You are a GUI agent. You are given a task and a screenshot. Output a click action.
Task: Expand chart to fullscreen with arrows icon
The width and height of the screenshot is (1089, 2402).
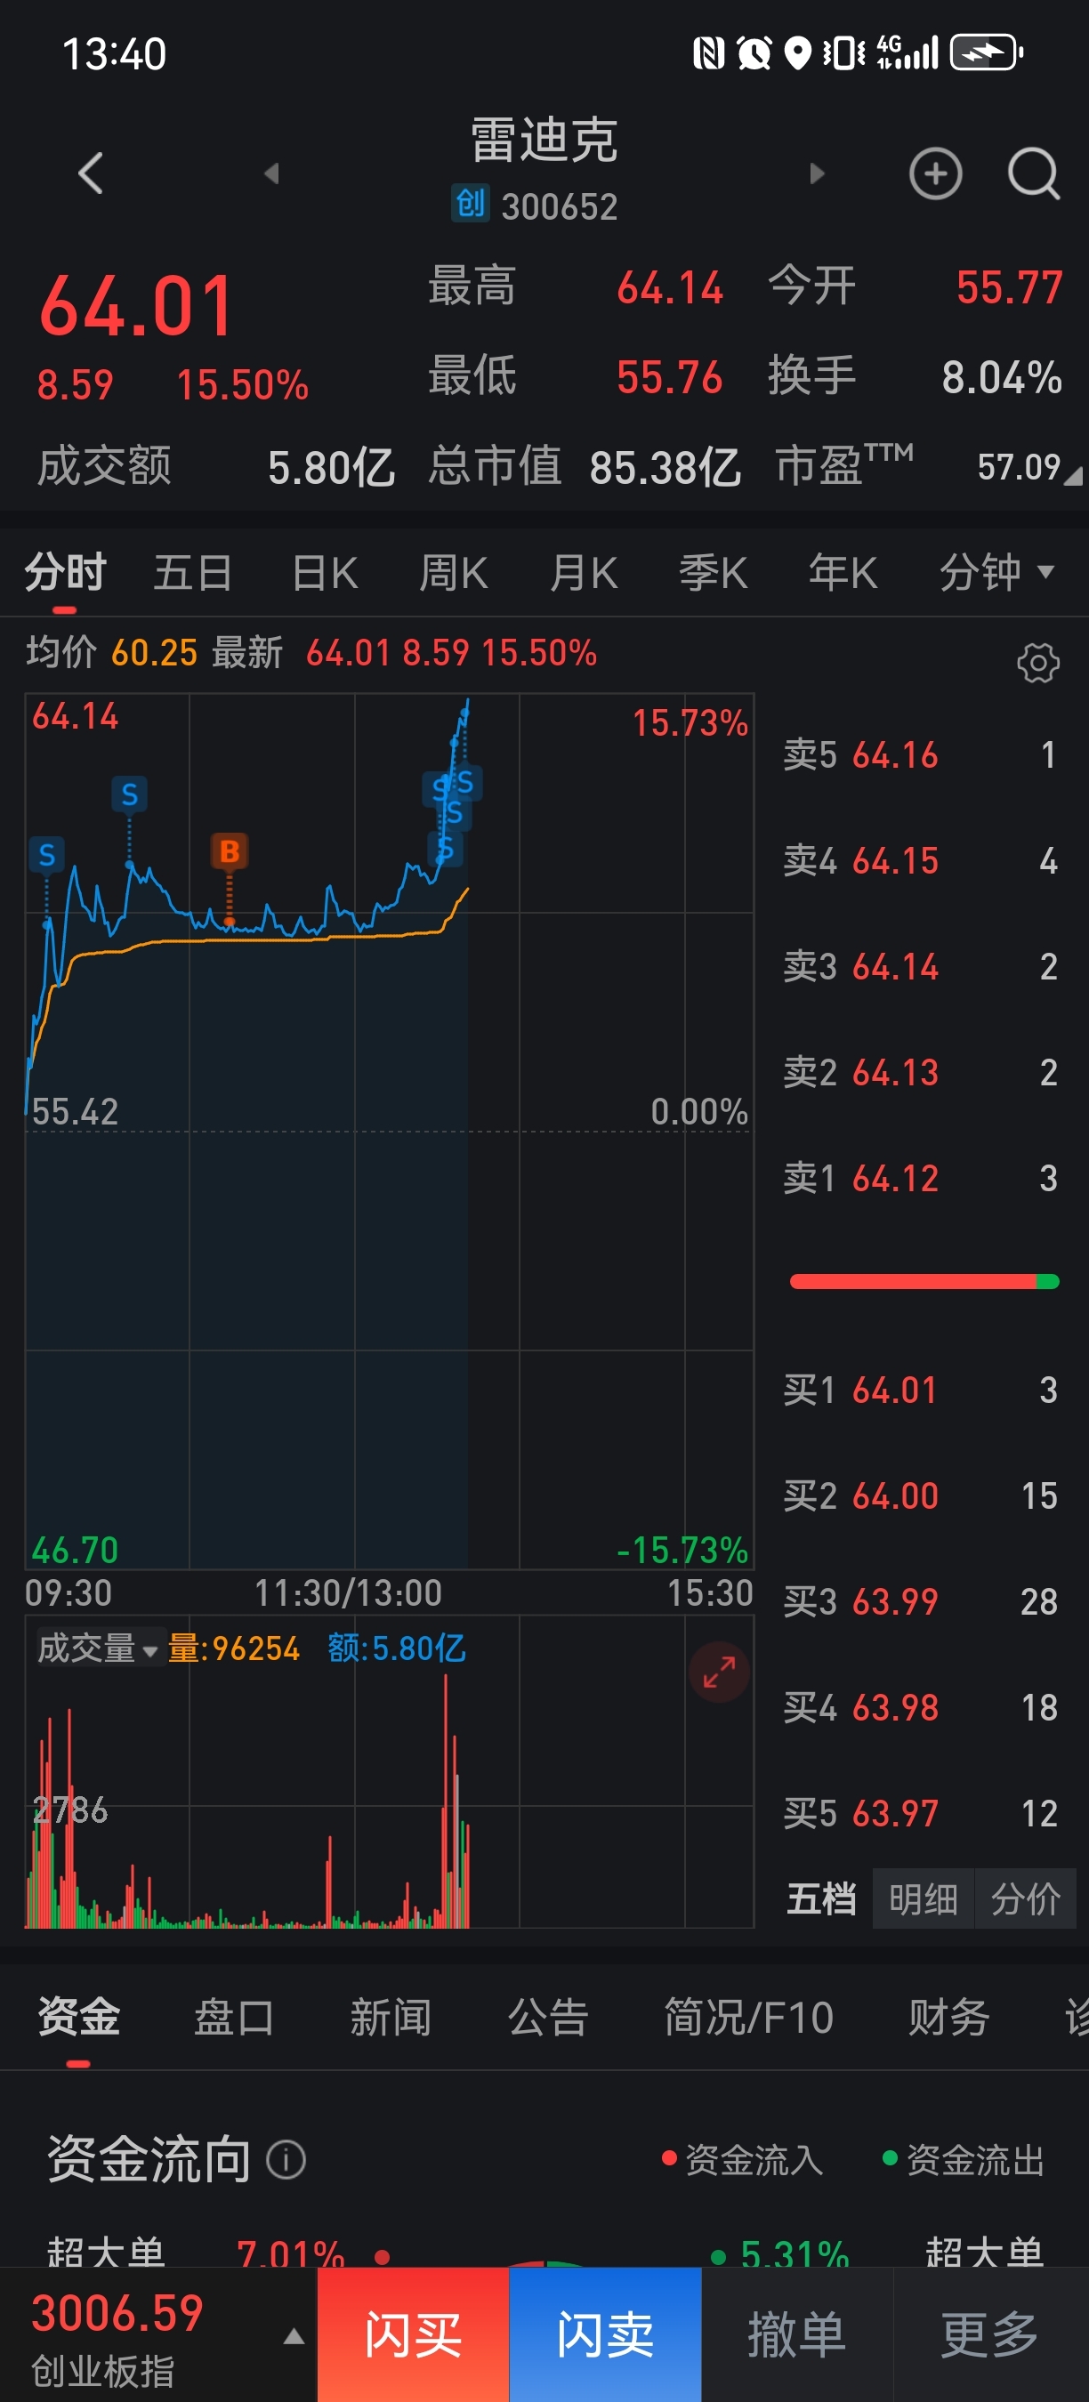coord(719,1672)
